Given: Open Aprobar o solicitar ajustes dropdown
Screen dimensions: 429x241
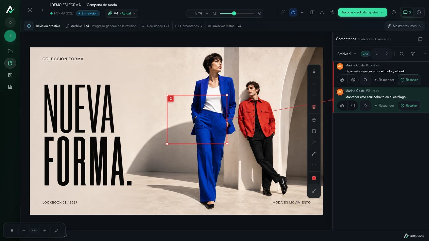Looking at the screenshot, I should point(363,12).
